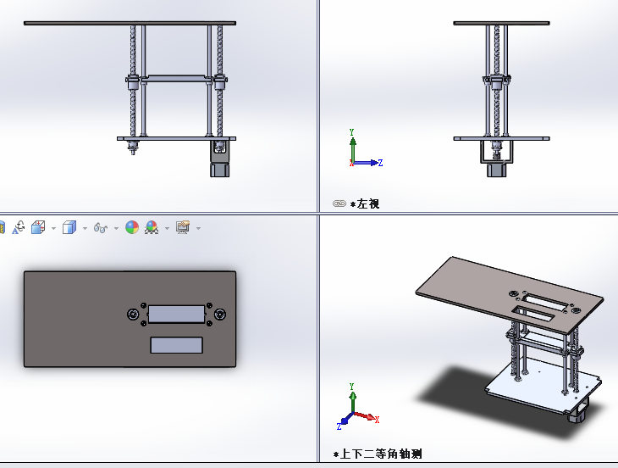Expand the View Orientation dropdown arrow

(53, 228)
